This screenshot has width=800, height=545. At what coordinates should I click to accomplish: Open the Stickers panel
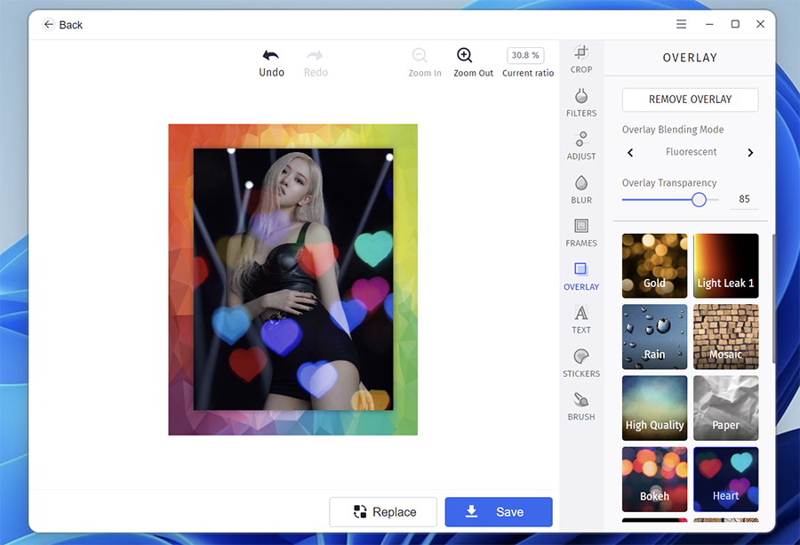581,364
